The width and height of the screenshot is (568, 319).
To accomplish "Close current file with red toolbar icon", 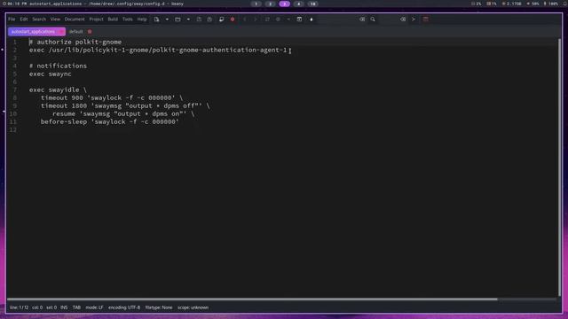I will (233, 19).
